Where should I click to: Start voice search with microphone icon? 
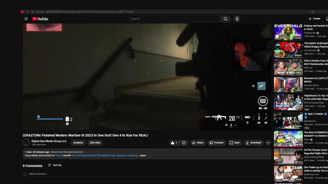237,19
